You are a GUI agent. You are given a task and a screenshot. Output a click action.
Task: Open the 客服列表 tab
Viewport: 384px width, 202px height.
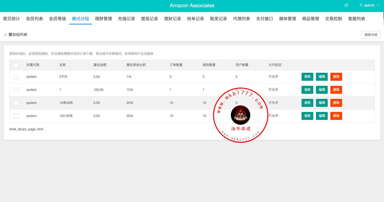[357, 19]
